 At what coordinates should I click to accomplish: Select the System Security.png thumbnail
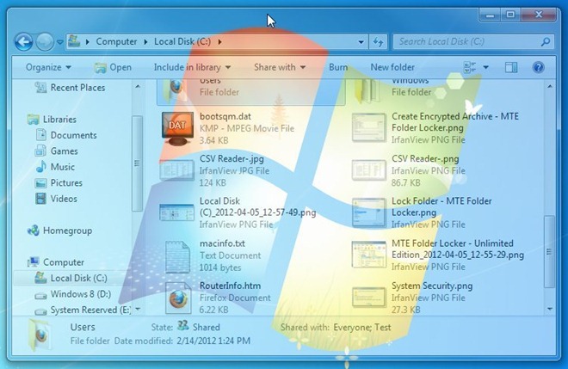368,298
